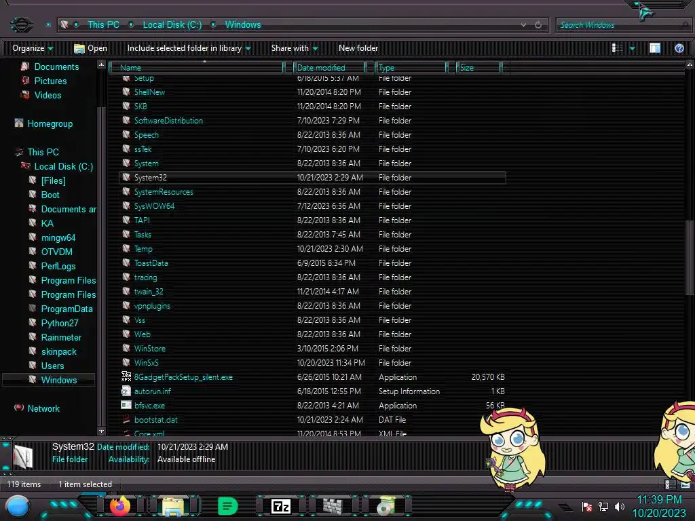Click the System32 thumbnail in details pane
Image resolution: width=695 pixels, height=521 pixels.
pos(22,457)
